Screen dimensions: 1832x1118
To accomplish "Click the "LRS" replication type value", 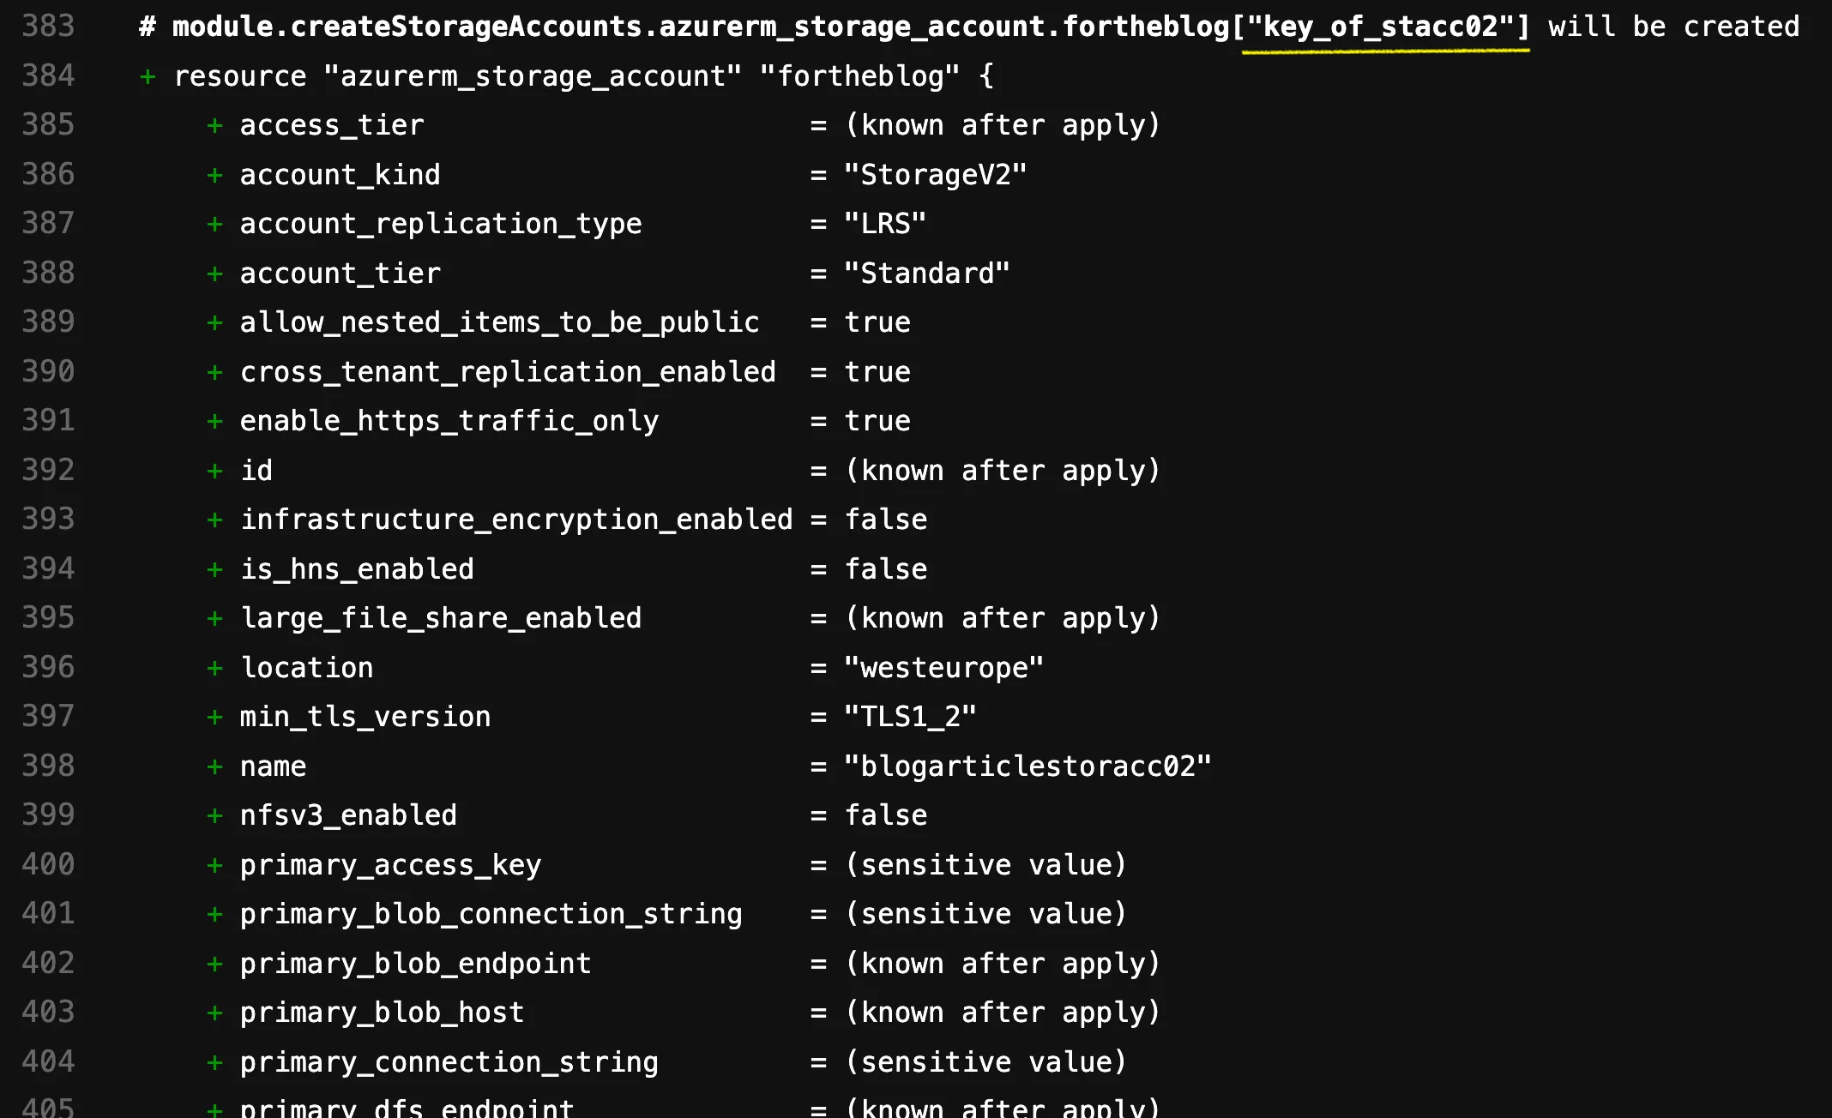I will (885, 224).
